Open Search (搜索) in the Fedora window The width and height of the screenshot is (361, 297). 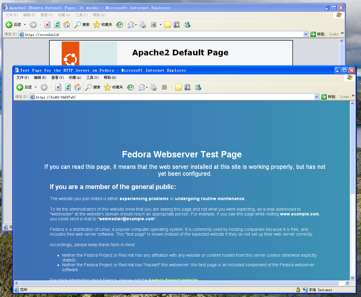92,87
